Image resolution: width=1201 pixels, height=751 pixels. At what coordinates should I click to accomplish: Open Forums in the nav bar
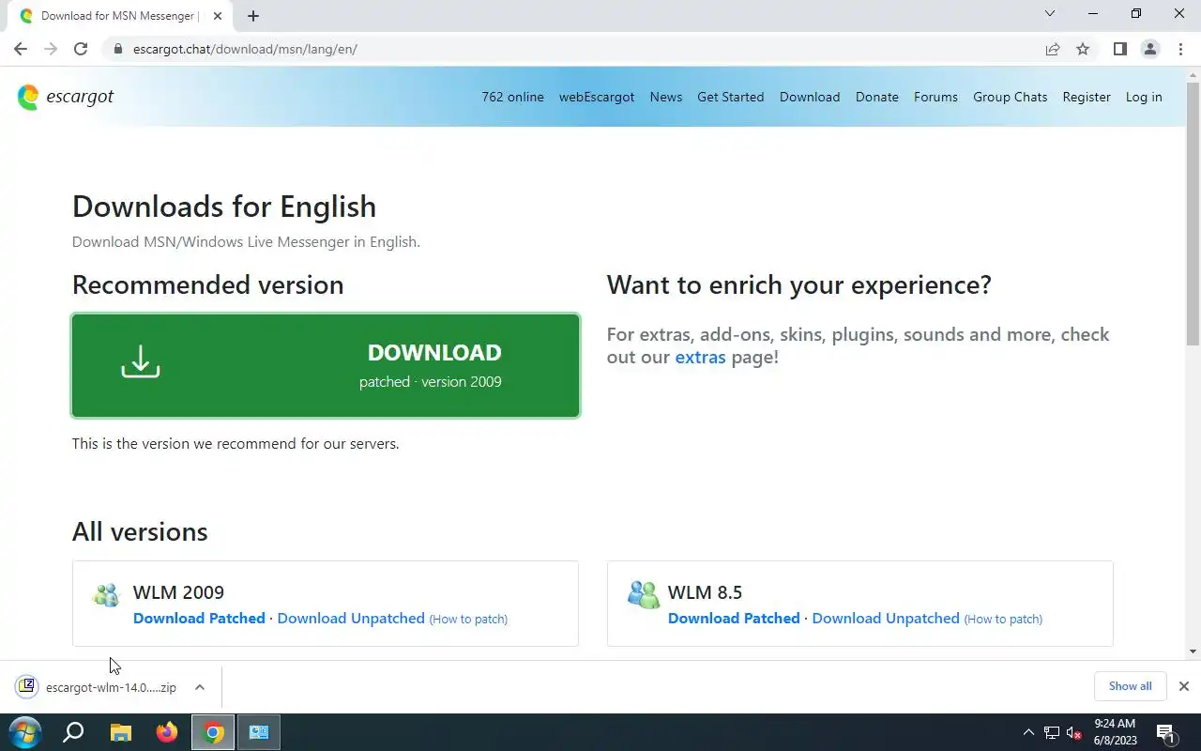(x=935, y=97)
